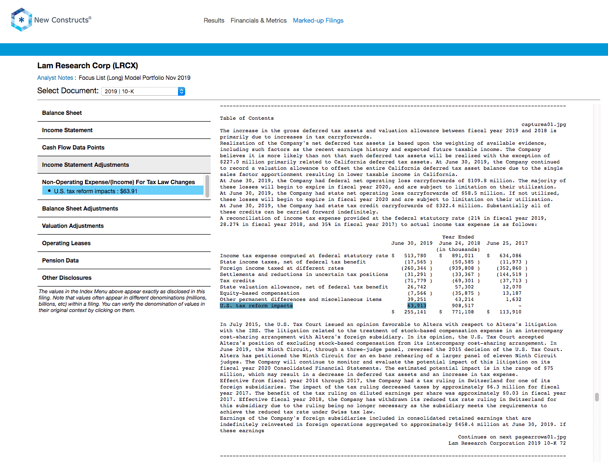Viewport: 608px width, 462px height.
Task: Click the index menu scrollbar thumb
Action: point(208,186)
